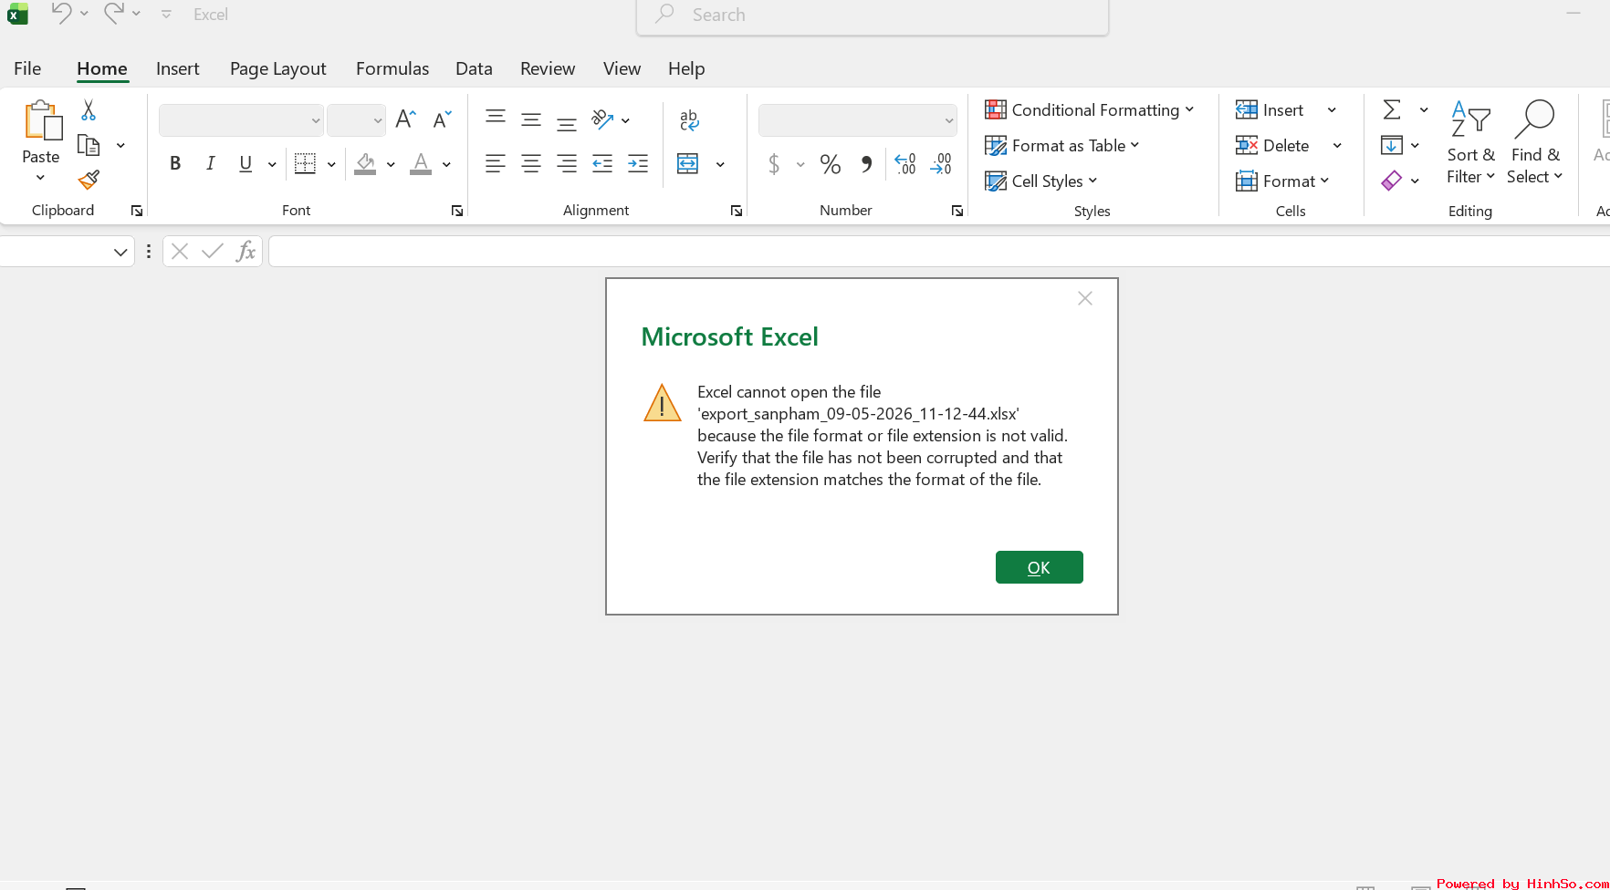Image resolution: width=1610 pixels, height=890 pixels.
Task: Toggle Bold formatting
Action: pyautogui.click(x=175, y=164)
